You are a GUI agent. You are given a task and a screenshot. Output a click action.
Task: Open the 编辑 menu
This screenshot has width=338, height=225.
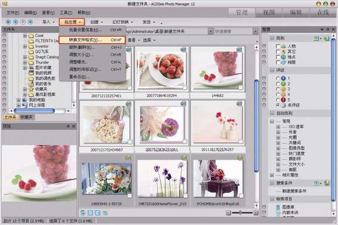[30, 13]
